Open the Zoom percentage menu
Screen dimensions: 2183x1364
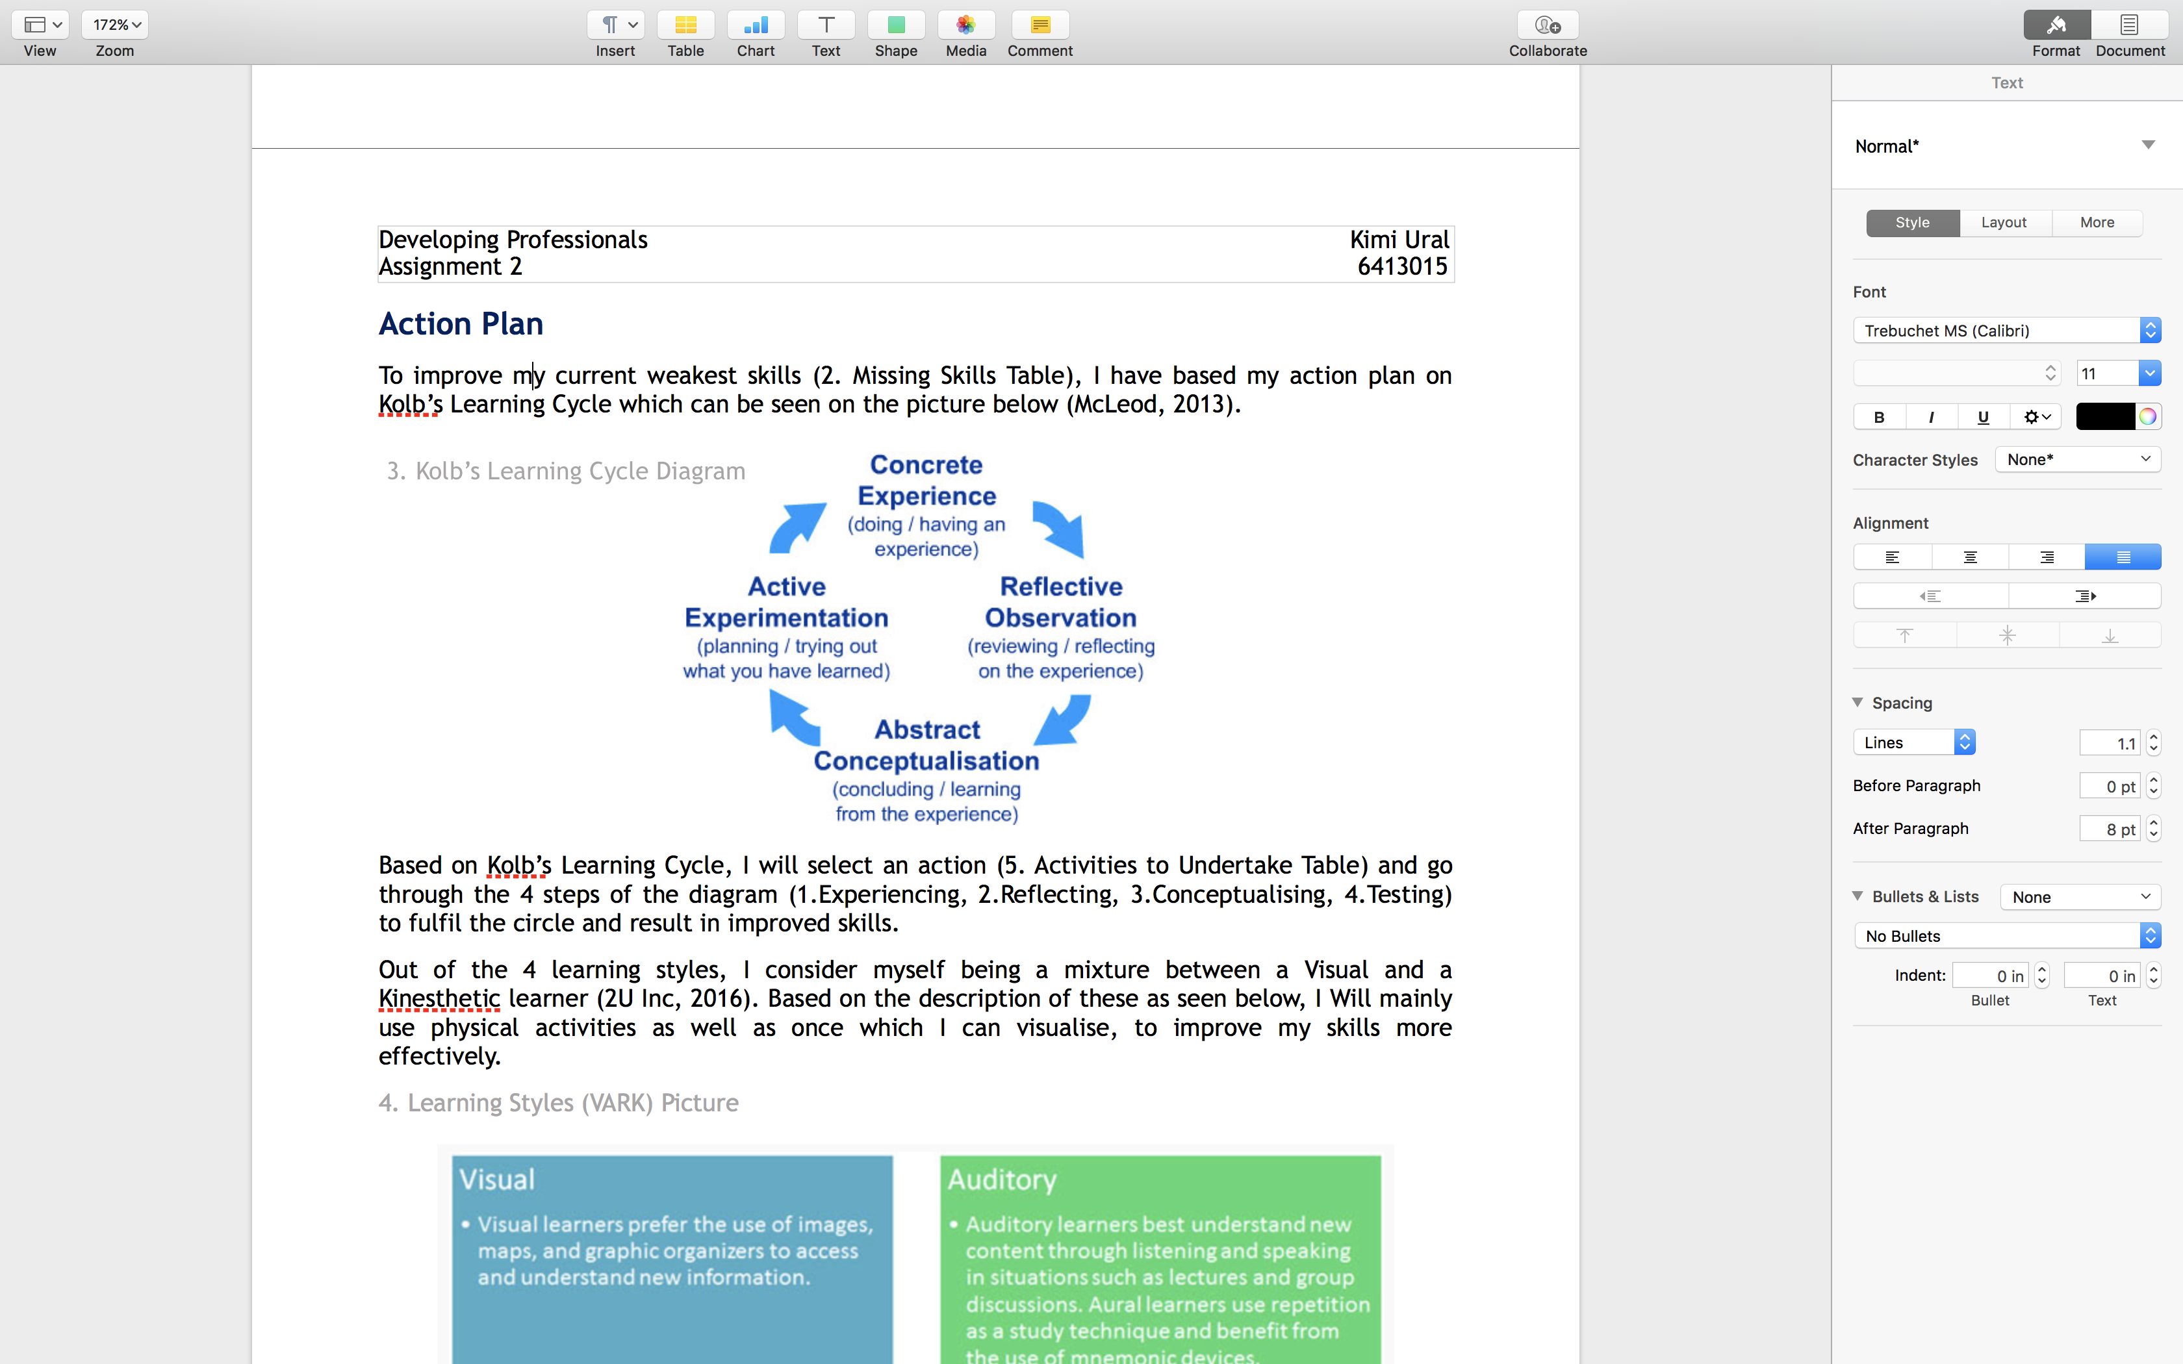114,25
